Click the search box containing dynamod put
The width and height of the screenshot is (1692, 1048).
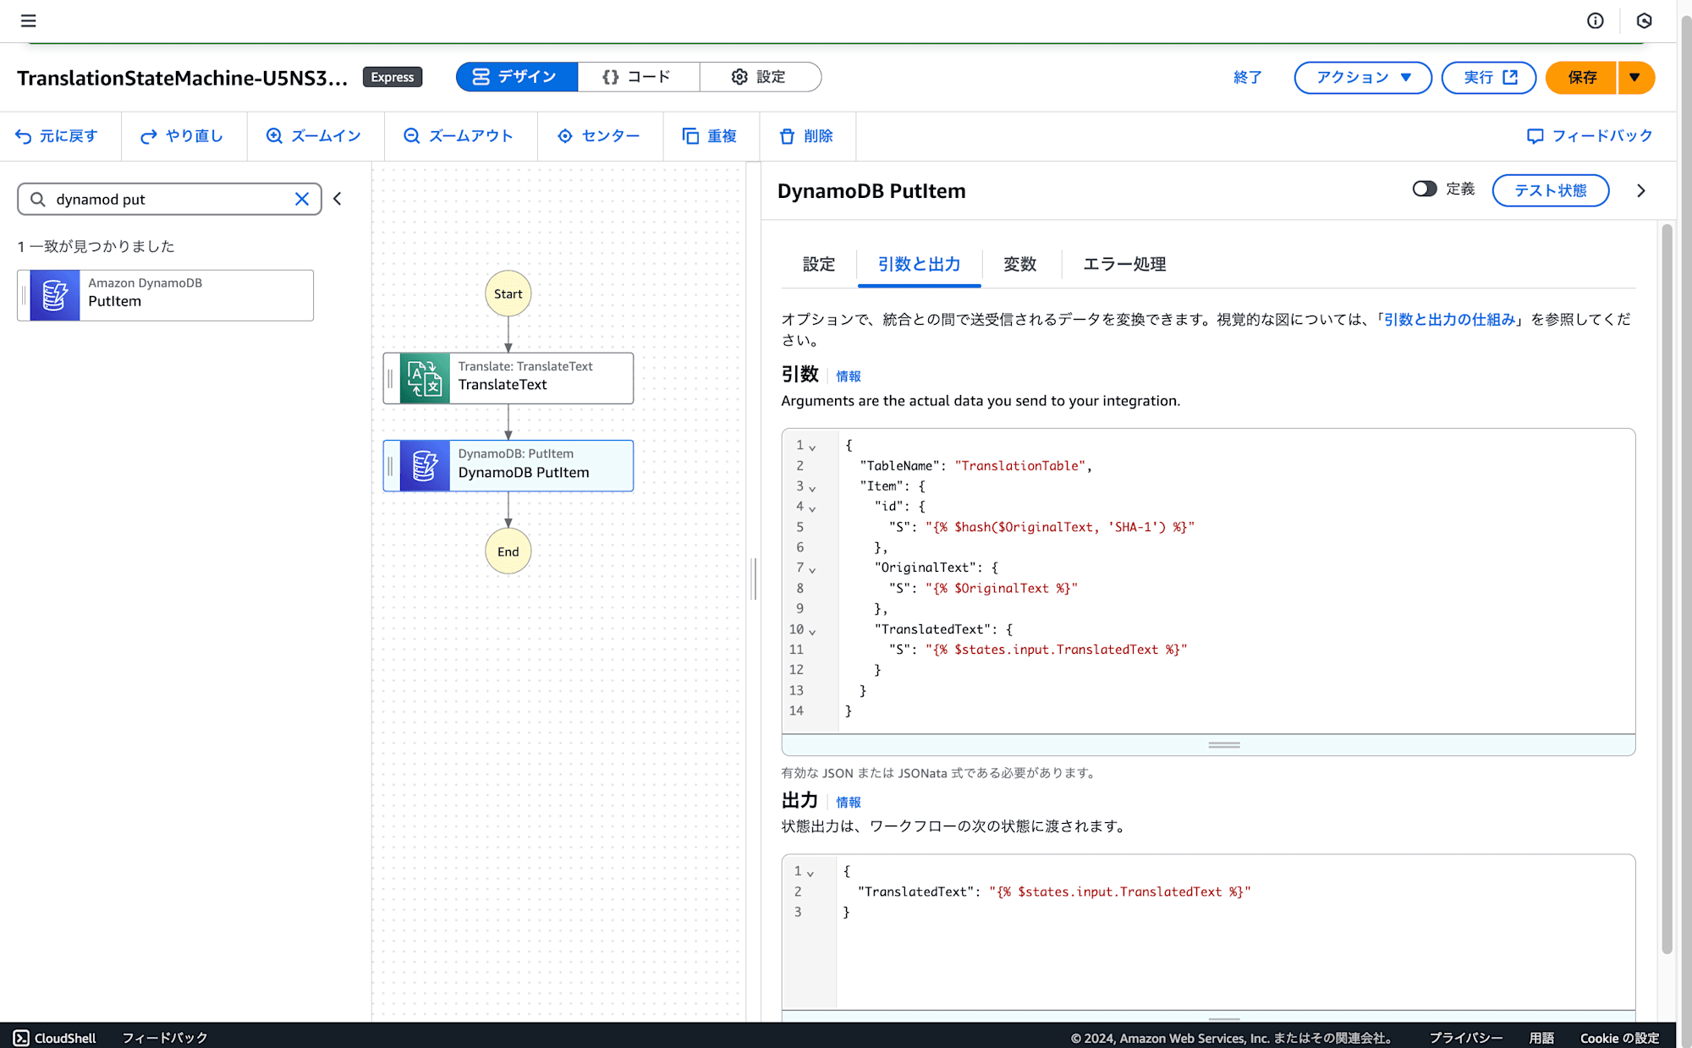pyautogui.click(x=169, y=199)
